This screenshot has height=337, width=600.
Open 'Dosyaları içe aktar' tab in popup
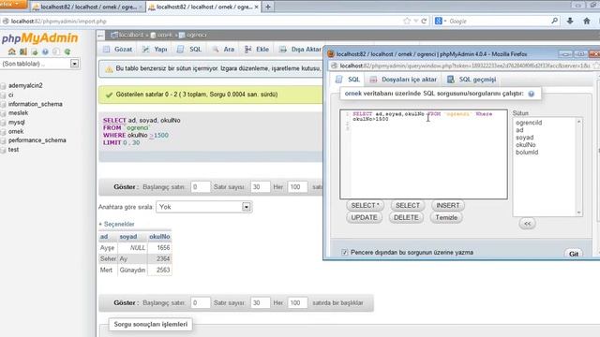click(403, 80)
